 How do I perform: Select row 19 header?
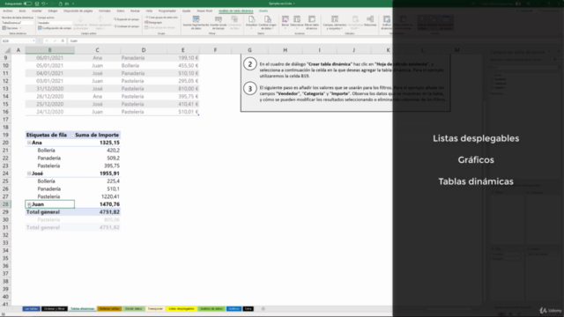click(x=5, y=135)
